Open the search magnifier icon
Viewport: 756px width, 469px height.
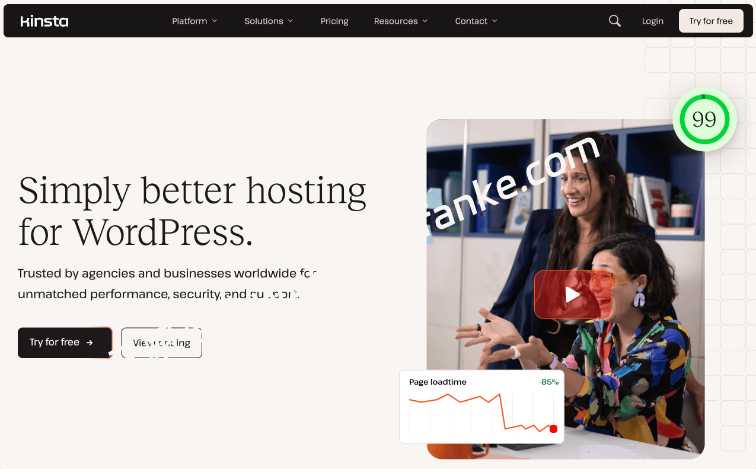coord(615,21)
